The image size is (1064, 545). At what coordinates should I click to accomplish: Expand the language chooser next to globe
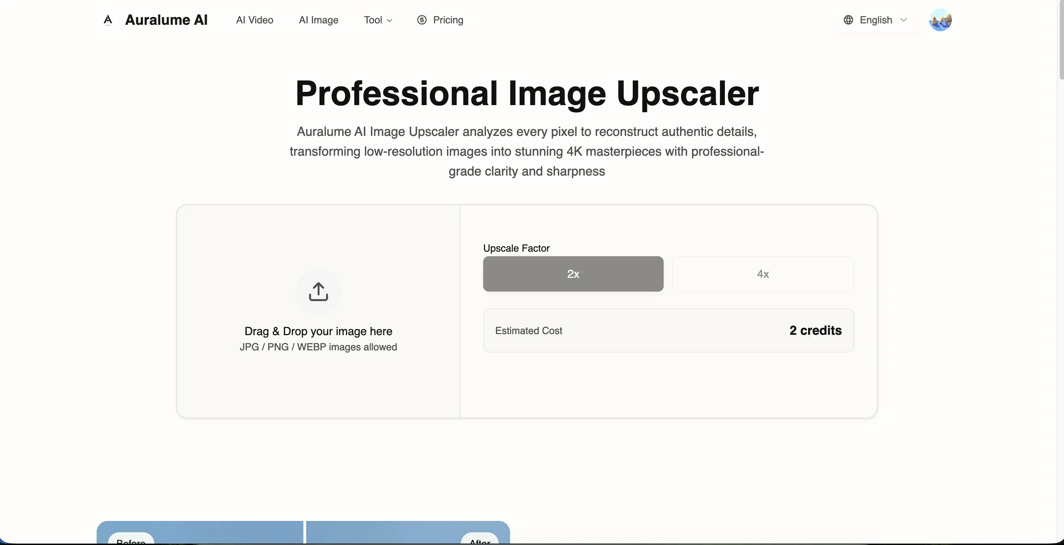click(x=876, y=20)
